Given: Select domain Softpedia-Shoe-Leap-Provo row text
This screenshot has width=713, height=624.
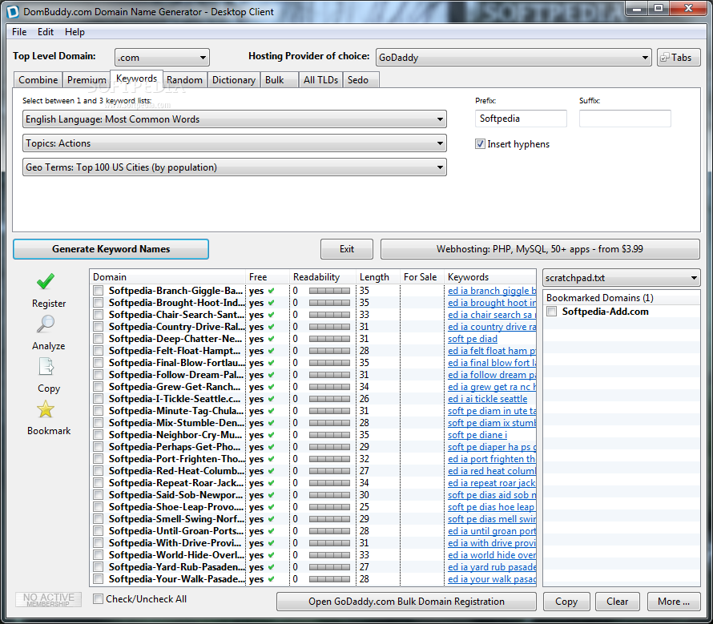Looking at the screenshot, I should tap(176, 507).
